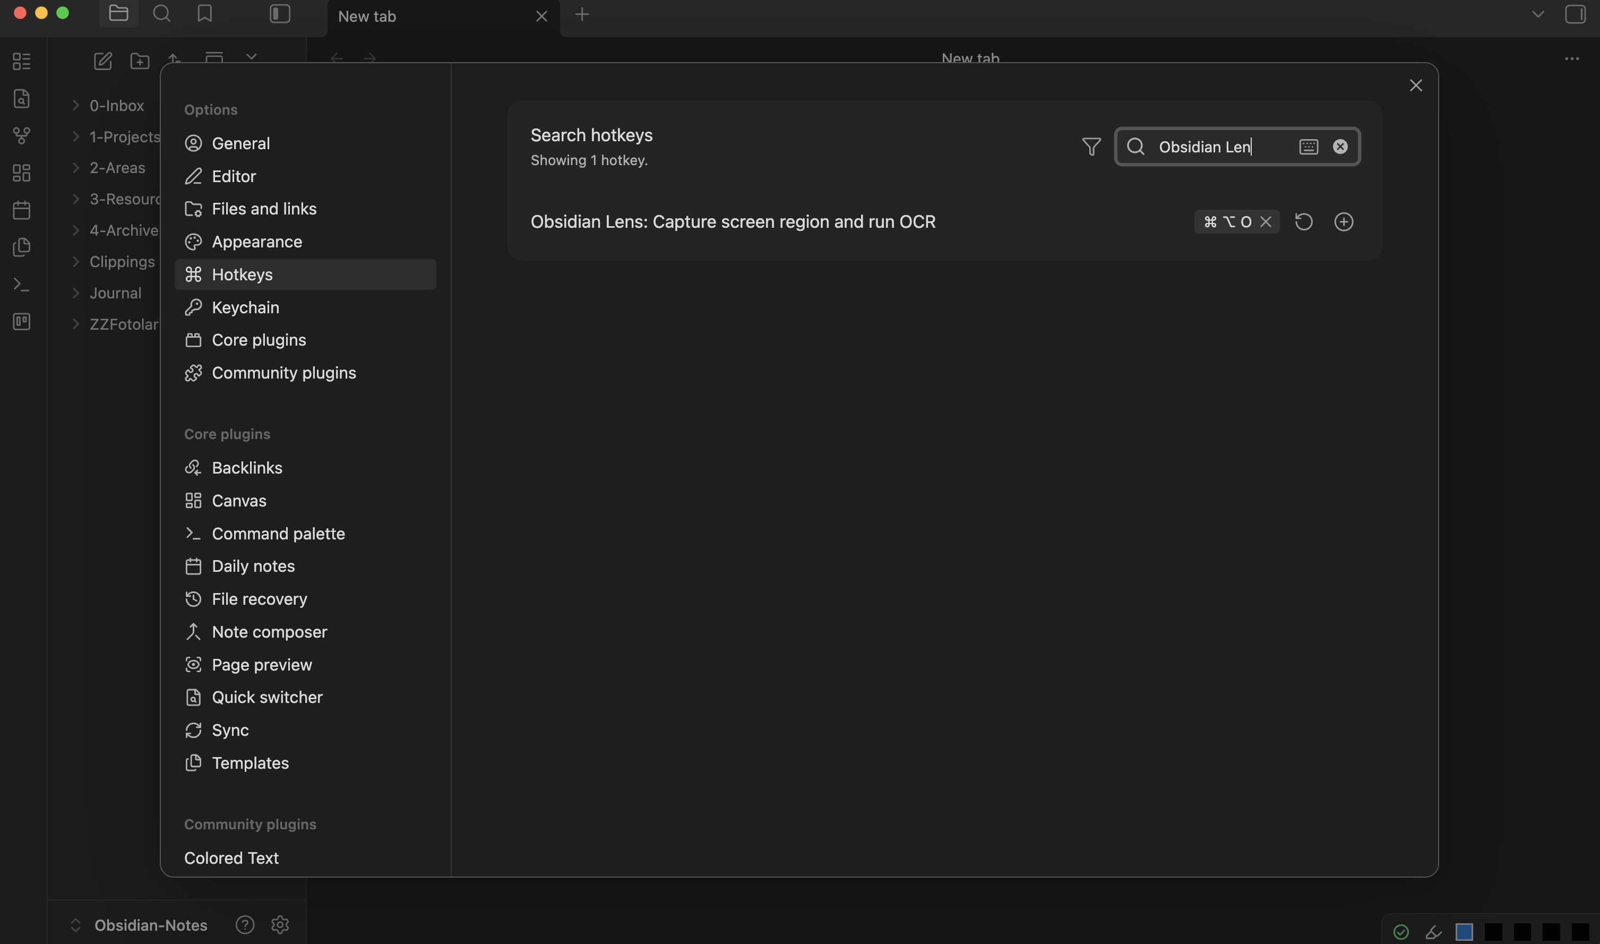Open Community plugins settings

(x=305, y=373)
